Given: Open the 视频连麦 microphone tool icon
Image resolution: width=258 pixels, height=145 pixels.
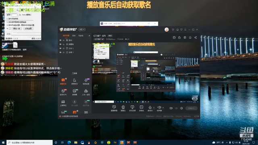Looking at the screenshot, I should (86, 81).
